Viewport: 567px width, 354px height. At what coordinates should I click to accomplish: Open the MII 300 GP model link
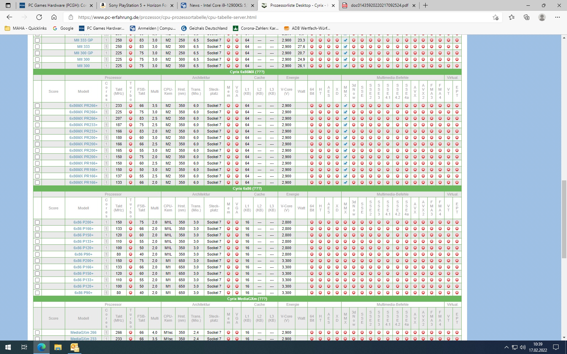coord(83,53)
